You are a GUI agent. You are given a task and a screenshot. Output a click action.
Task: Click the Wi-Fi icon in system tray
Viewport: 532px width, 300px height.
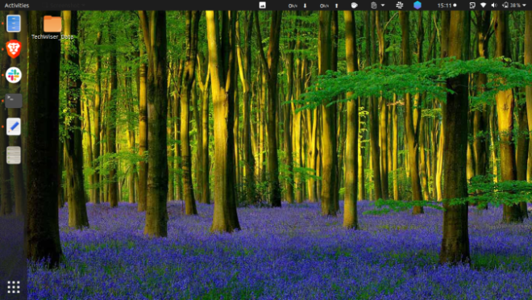(x=484, y=5)
